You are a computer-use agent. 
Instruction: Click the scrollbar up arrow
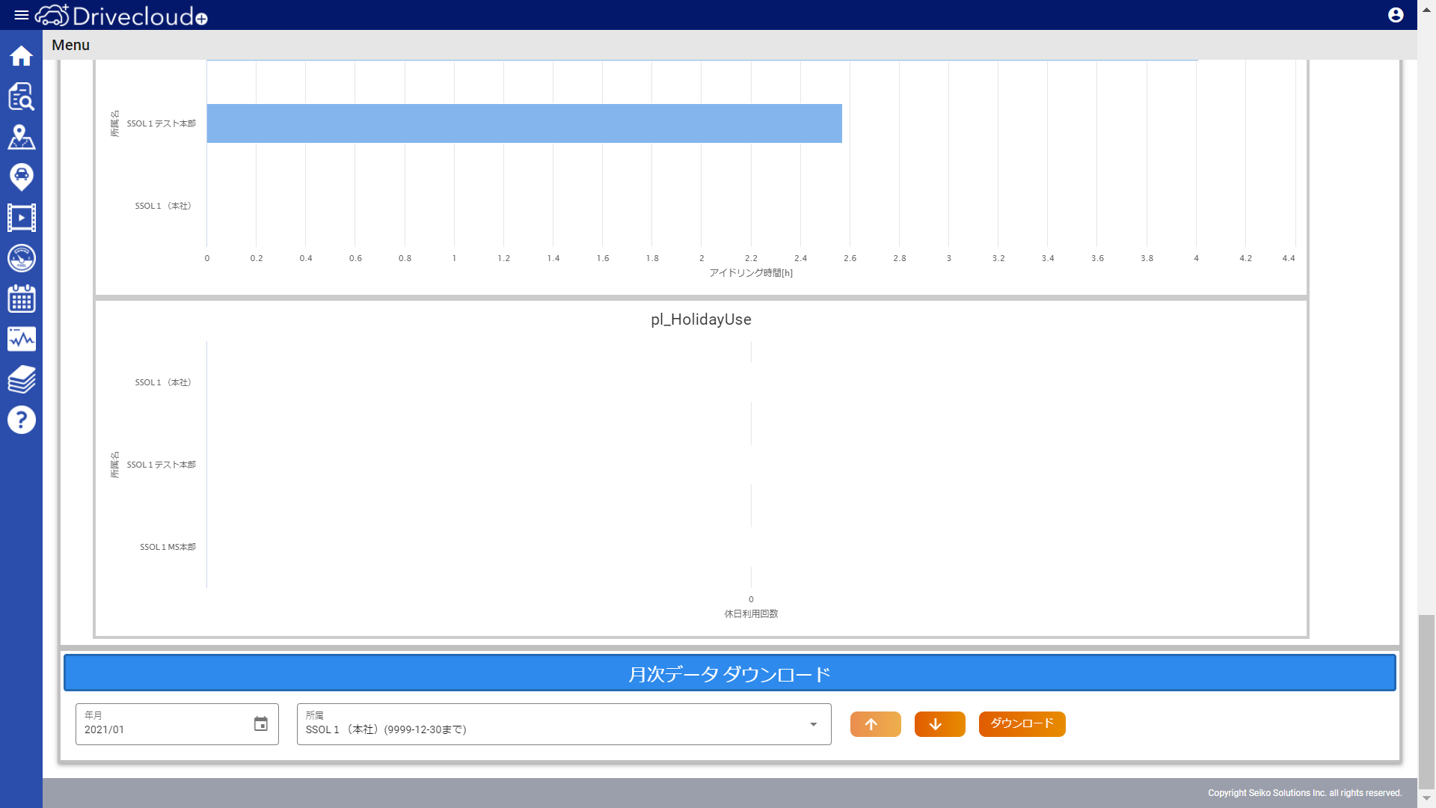pyautogui.click(x=1426, y=9)
